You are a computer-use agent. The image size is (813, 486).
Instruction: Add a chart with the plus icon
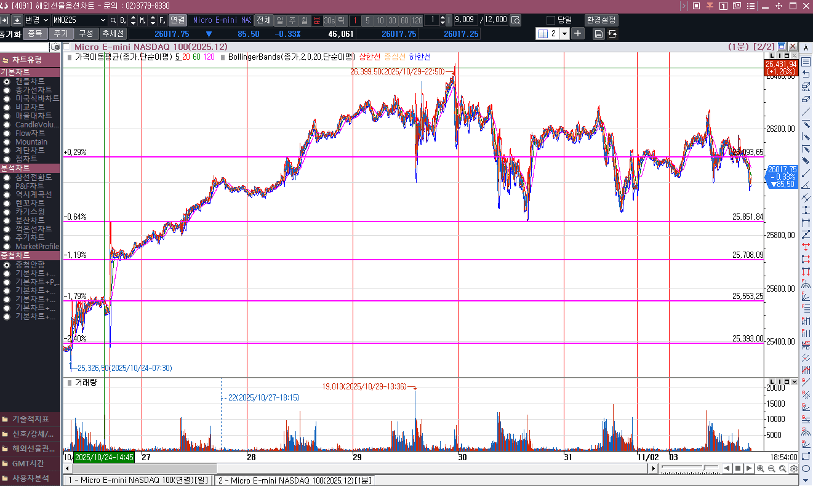(578, 33)
